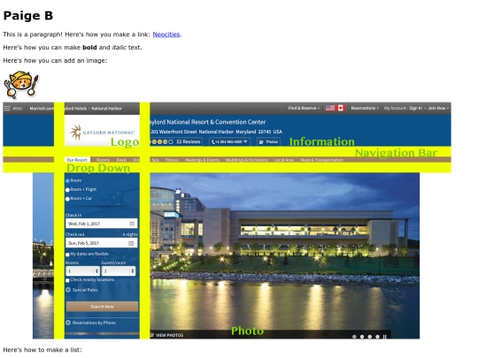Click the Marriott.com breadcrumb link

[x=42, y=109]
